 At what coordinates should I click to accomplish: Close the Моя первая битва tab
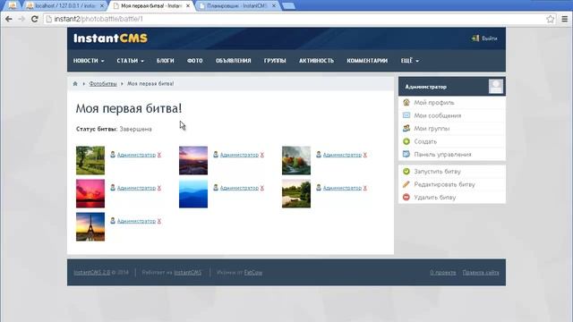(x=188, y=6)
